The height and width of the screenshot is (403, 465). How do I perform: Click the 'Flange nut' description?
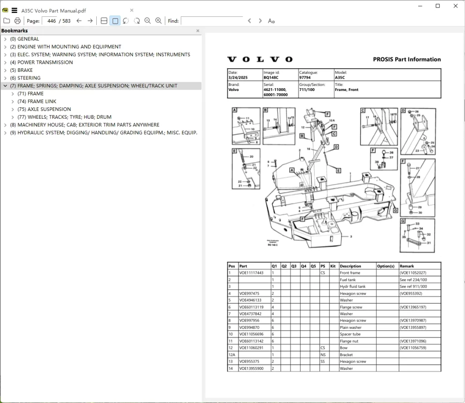pyautogui.click(x=349, y=341)
